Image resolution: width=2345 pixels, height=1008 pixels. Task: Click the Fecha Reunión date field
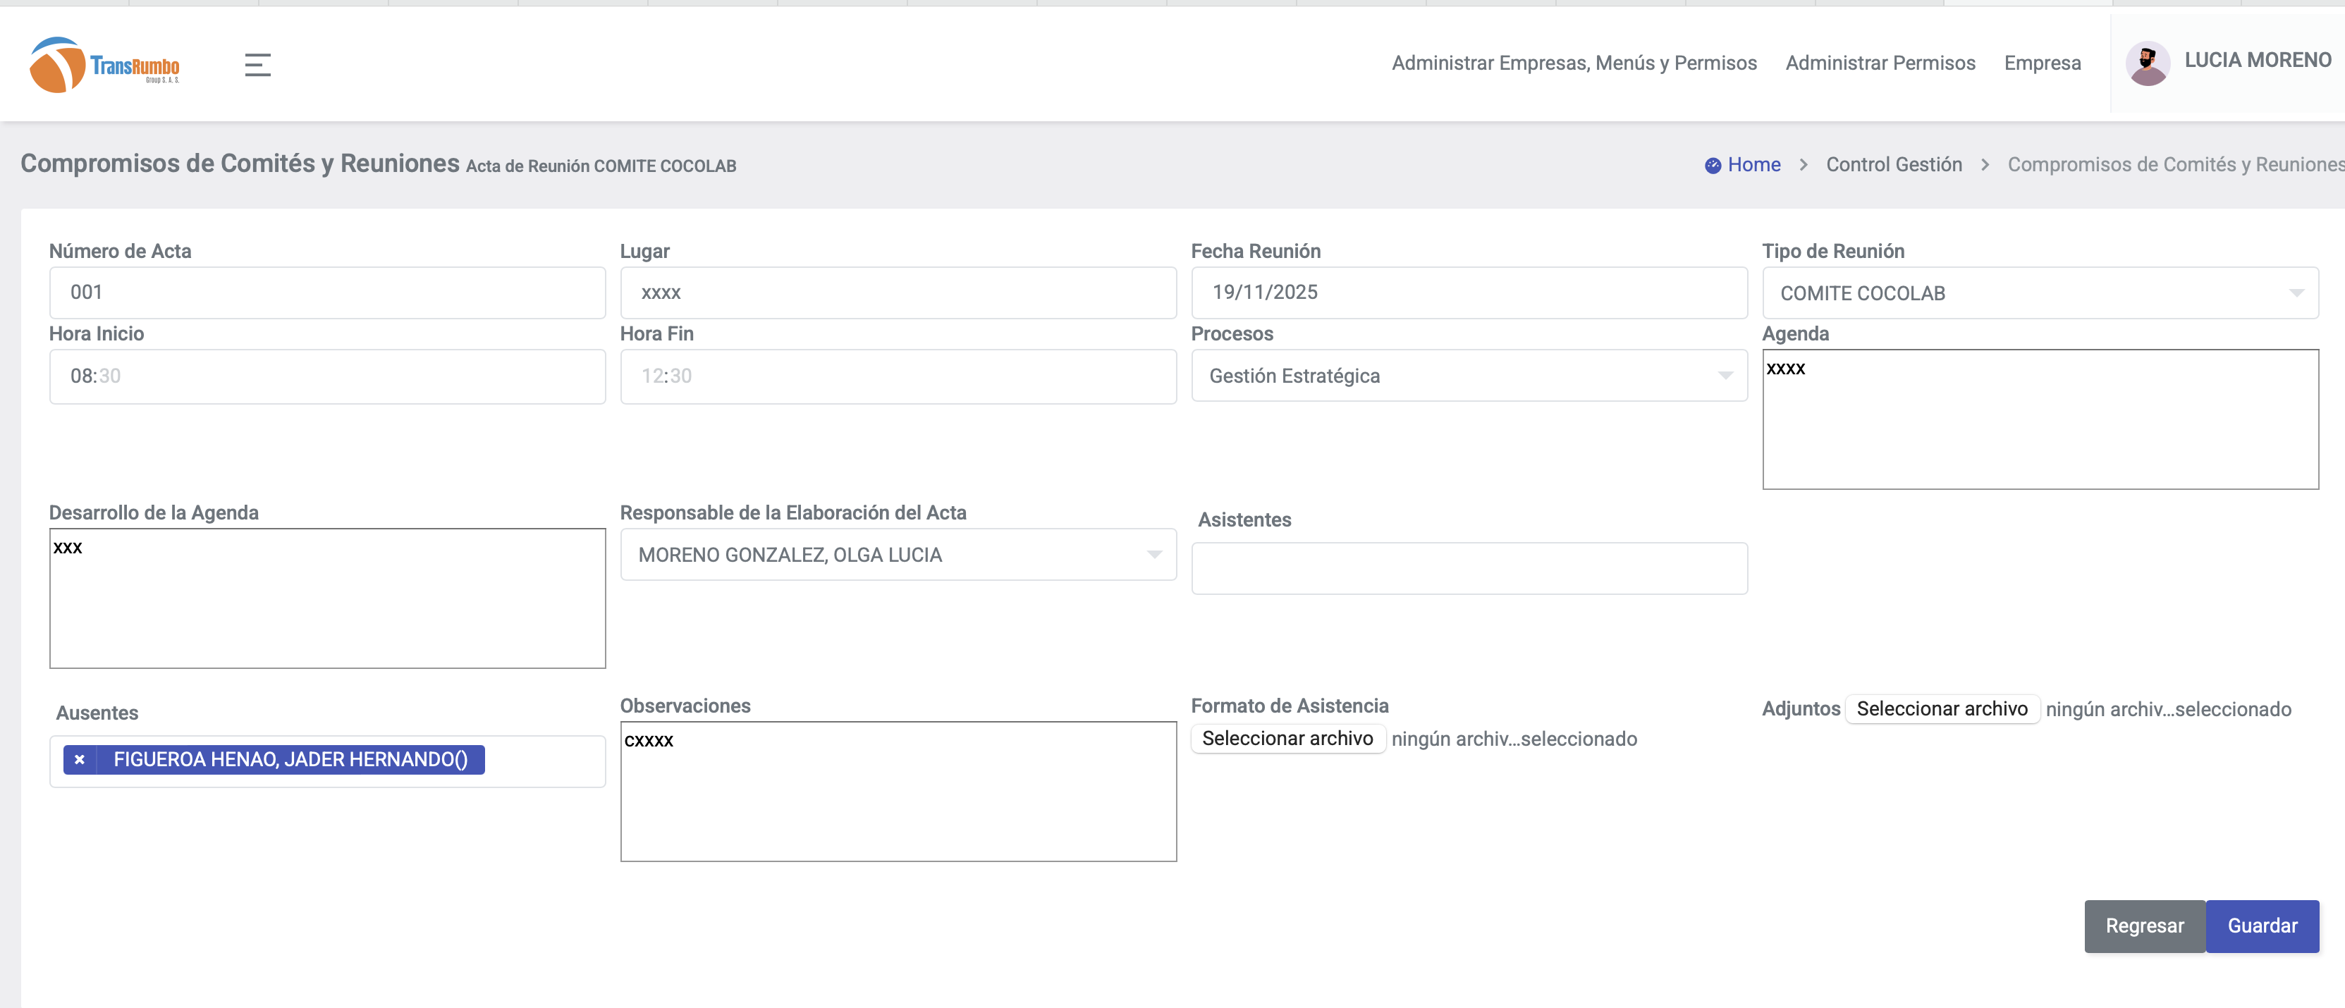point(1469,293)
